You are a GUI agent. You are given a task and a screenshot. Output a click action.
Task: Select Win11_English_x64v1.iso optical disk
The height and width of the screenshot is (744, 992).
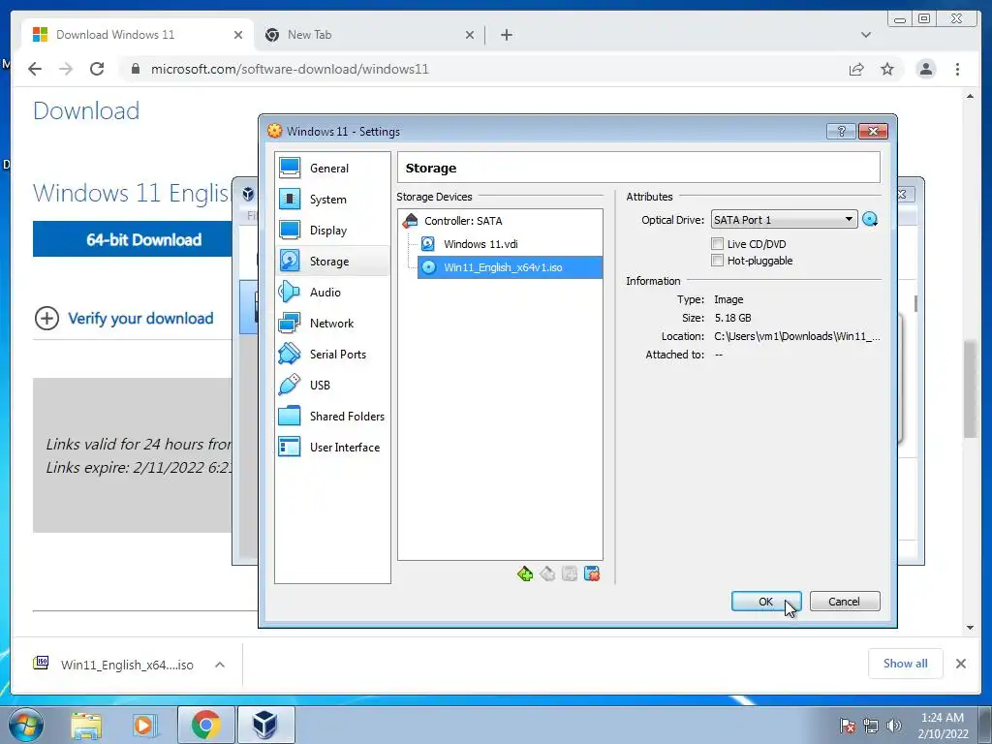pyautogui.click(x=510, y=267)
